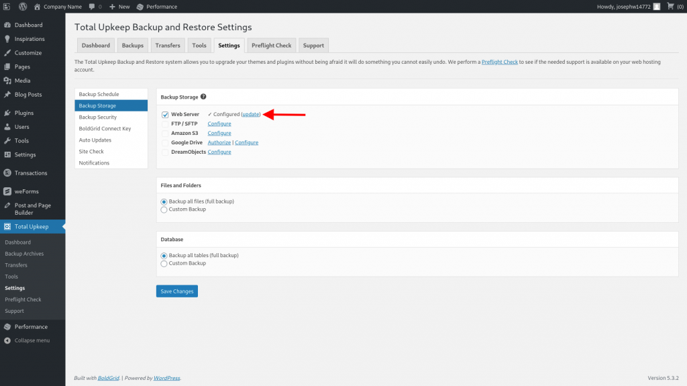Switch to the Transfers tab
687x386 pixels.
(167, 45)
